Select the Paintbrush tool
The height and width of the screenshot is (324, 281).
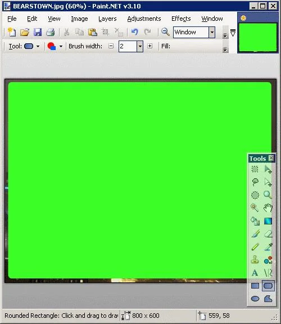point(255,234)
